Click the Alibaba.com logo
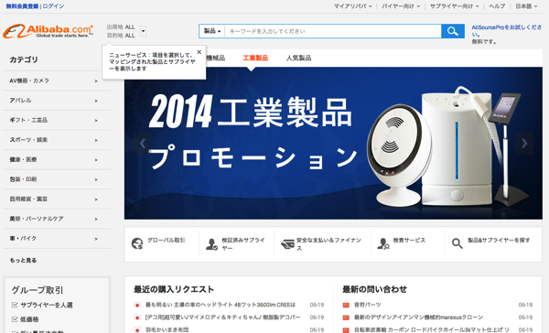Viewport: 549px width, 333px height. click(48, 31)
